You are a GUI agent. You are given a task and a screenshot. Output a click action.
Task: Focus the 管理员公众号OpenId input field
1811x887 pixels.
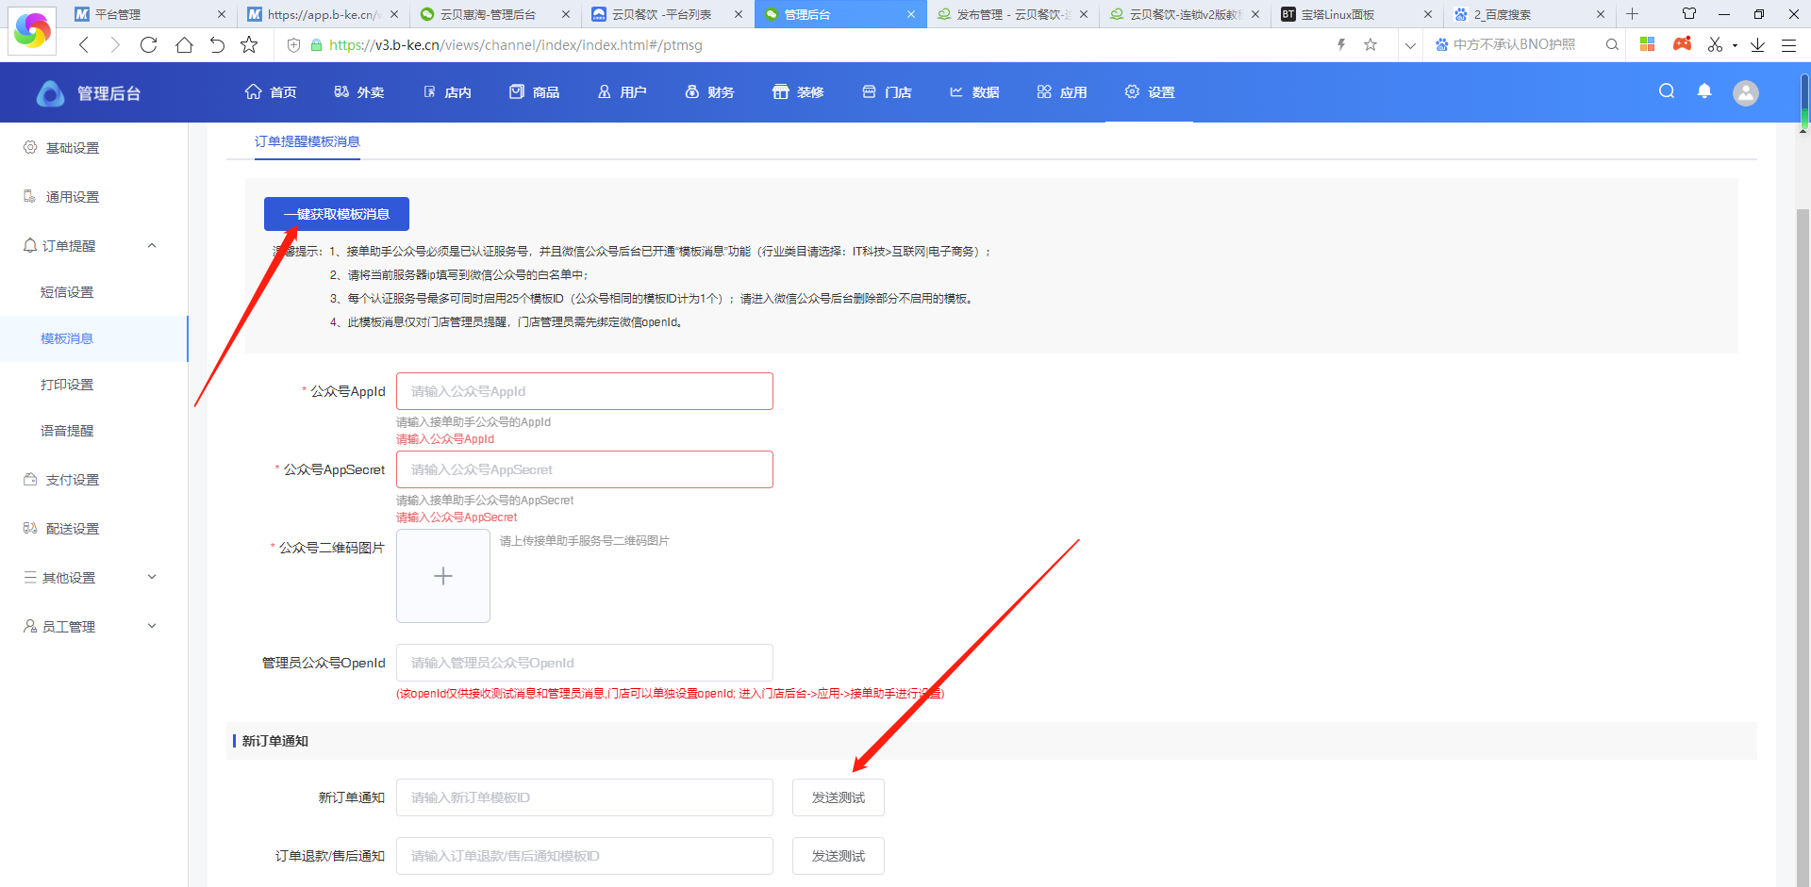pyautogui.click(x=584, y=663)
